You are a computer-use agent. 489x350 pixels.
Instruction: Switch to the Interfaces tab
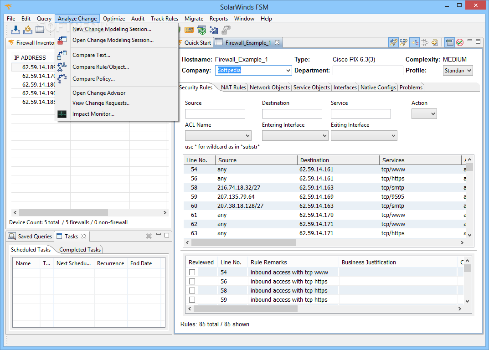point(345,87)
